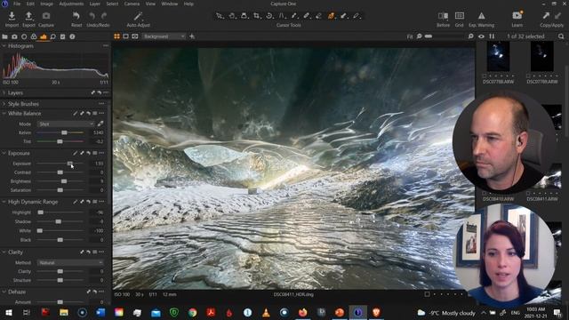
Task: Click the Kelvin slider handle
Action: point(64,132)
